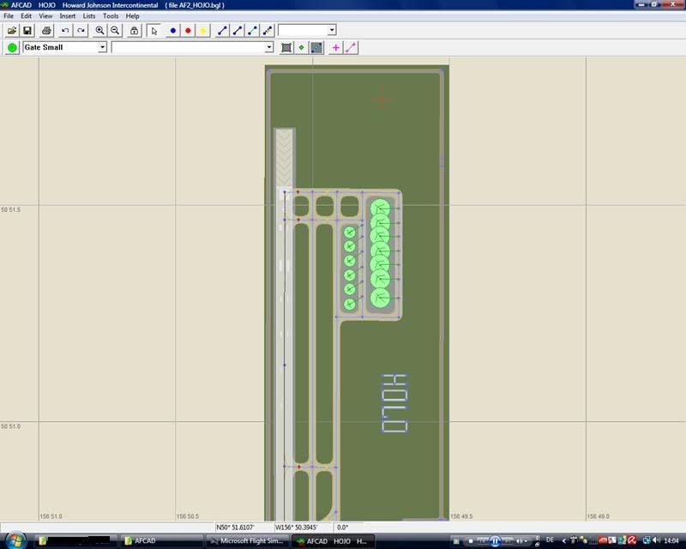Open the wide empty dropdown beside Gate Small
The width and height of the screenshot is (686, 549).
tap(269, 47)
